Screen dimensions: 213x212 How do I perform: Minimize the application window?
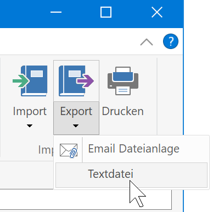56,12
